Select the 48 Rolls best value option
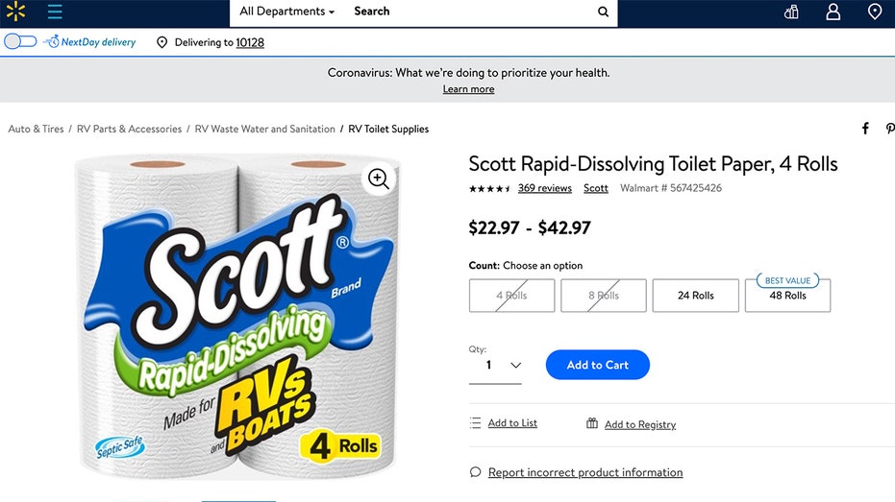895x502 pixels. pos(787,296)
